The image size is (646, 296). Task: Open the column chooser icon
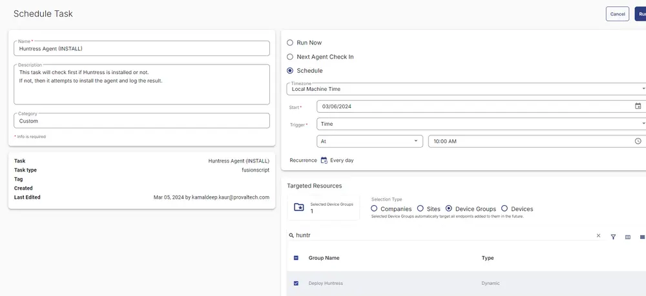tap(628, 237)
